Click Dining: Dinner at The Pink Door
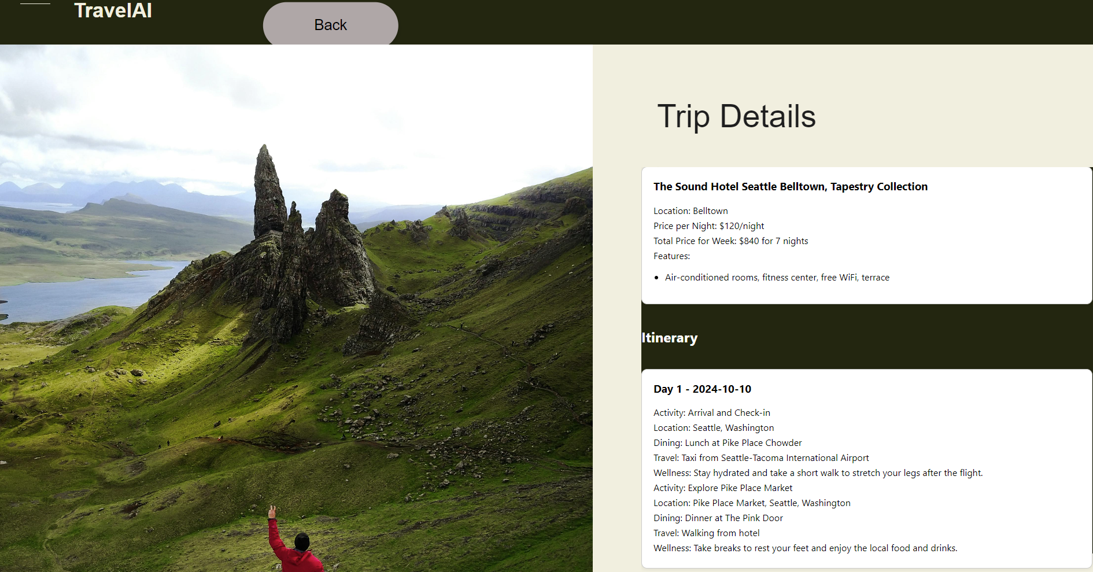The width and height of the screenshot is (1093, 572). point(718,518)
